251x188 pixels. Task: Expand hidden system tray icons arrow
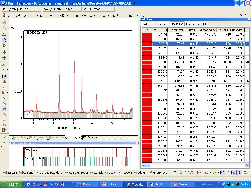(x=223, y=184)
